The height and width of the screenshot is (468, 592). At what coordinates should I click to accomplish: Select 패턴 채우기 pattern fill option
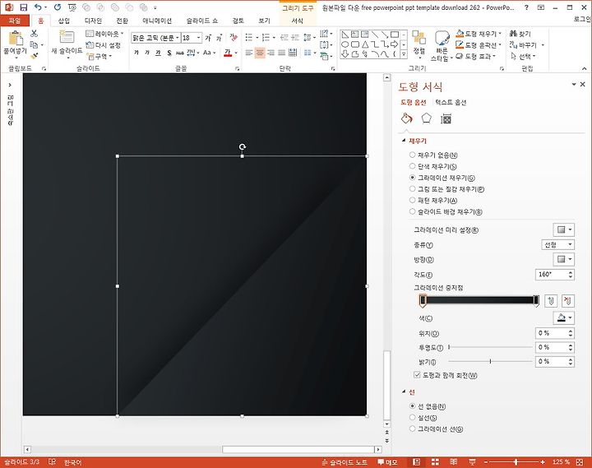coord(433,200)
